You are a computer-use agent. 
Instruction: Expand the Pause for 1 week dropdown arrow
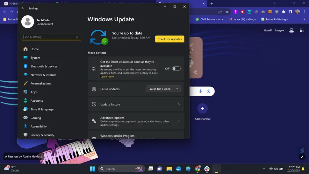177,89
